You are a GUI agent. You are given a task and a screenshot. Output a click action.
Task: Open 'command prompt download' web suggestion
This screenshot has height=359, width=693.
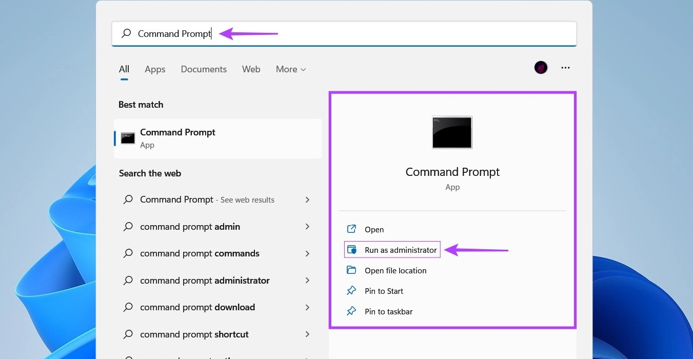[218, 307]
